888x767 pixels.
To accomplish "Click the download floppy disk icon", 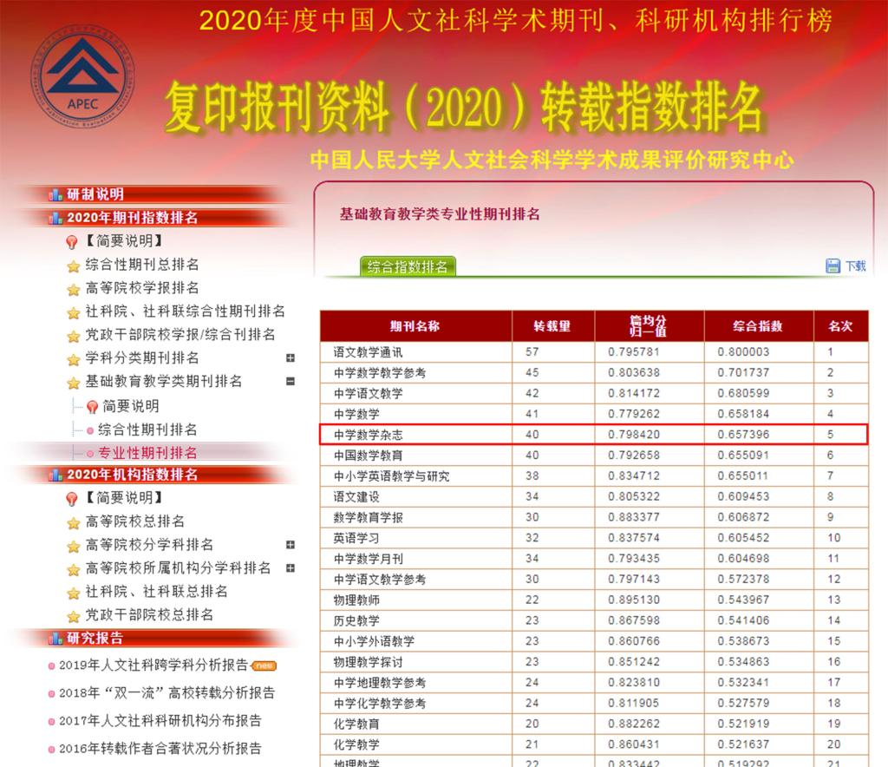I will pos(833,265).
